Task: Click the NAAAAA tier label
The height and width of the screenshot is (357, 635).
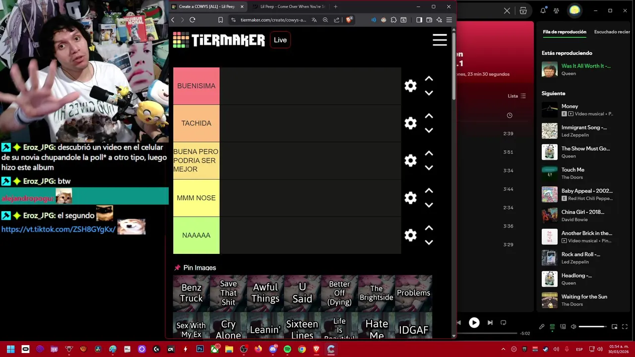Action: (x=196, y=235)
